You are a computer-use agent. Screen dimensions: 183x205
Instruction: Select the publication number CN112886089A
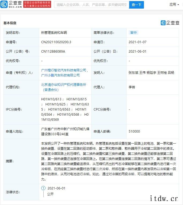tap(53, 52)
